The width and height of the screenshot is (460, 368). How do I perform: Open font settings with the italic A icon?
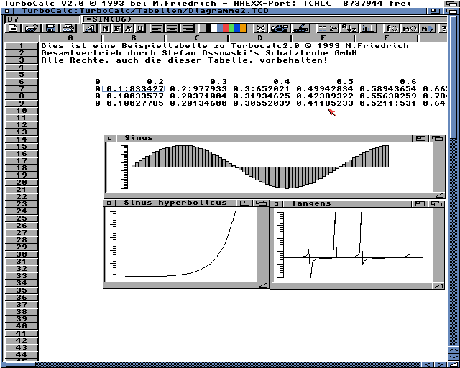coord(90,29)
